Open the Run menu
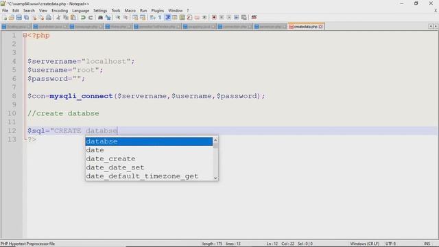 (143, 11)
